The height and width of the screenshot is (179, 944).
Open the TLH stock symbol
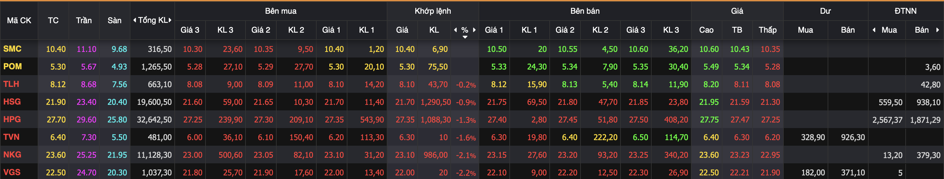tap(11, 84)
